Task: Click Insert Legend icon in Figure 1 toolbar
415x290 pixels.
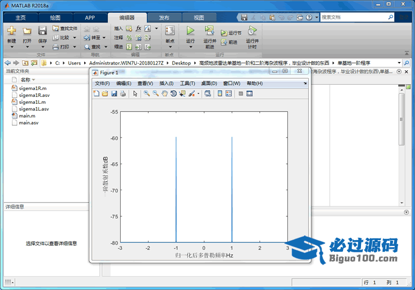Action: [229, 93]
